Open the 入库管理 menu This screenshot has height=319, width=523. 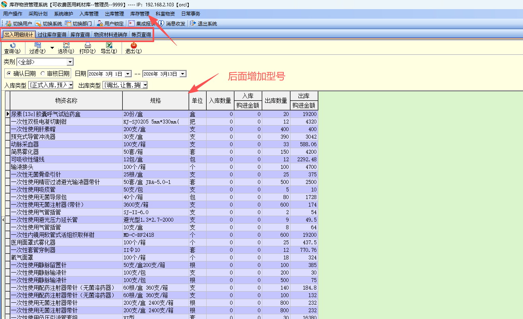pos(89,14)
